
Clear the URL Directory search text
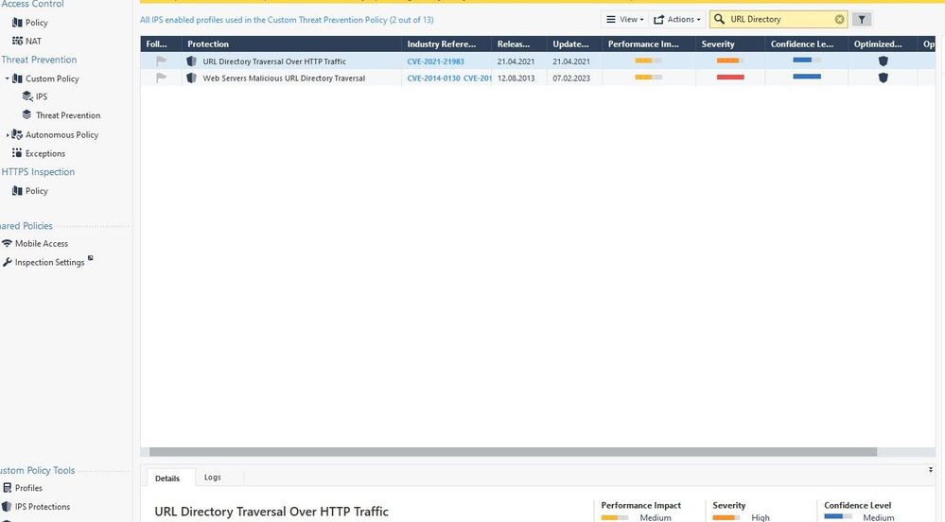pyautogui.click(x=839, y=19)
